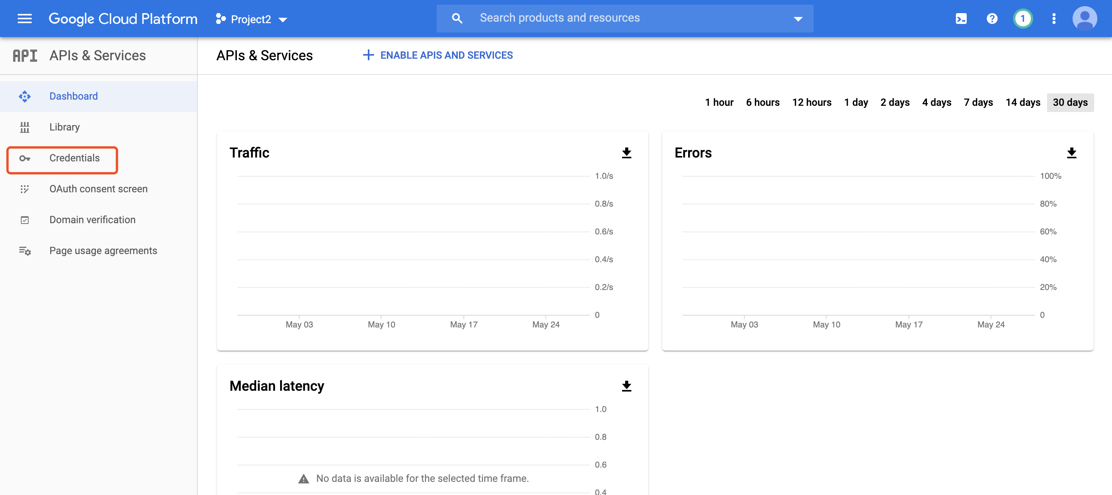Open the navigation hamburger menu
1112x495 pixels.
pos(25,18)
